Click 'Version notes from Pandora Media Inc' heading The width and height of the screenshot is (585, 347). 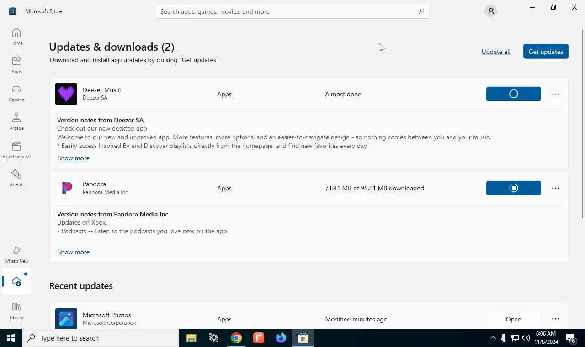coord(113,214)
